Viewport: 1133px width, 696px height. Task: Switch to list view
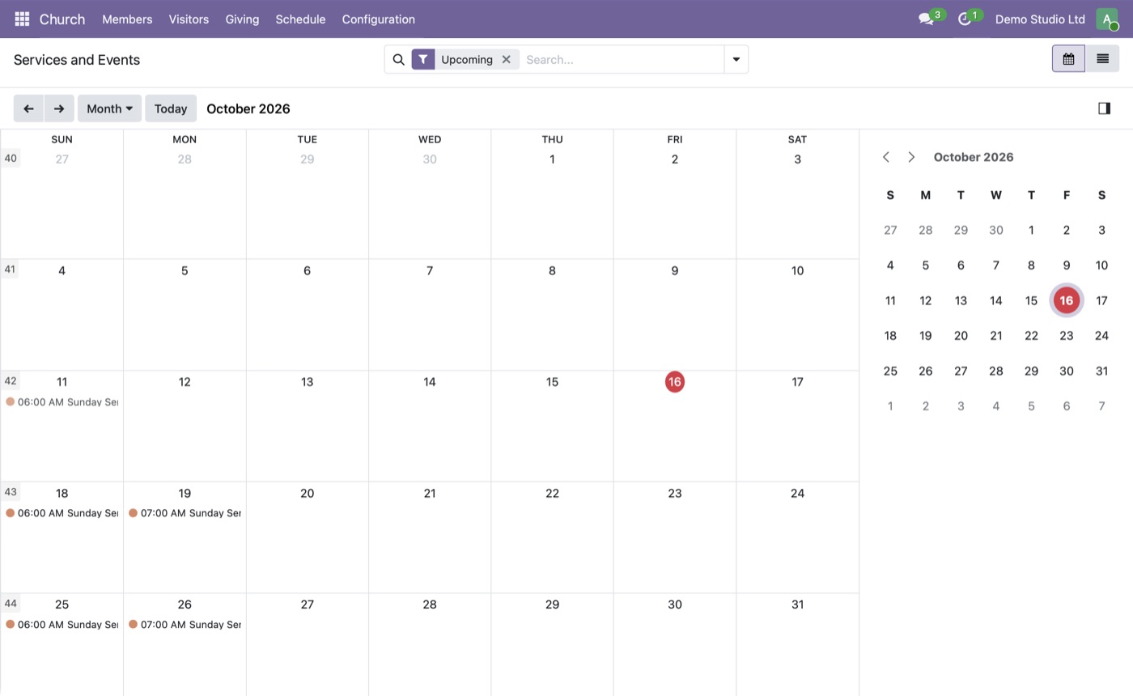pyautogui.click(x=1102, y=58)
